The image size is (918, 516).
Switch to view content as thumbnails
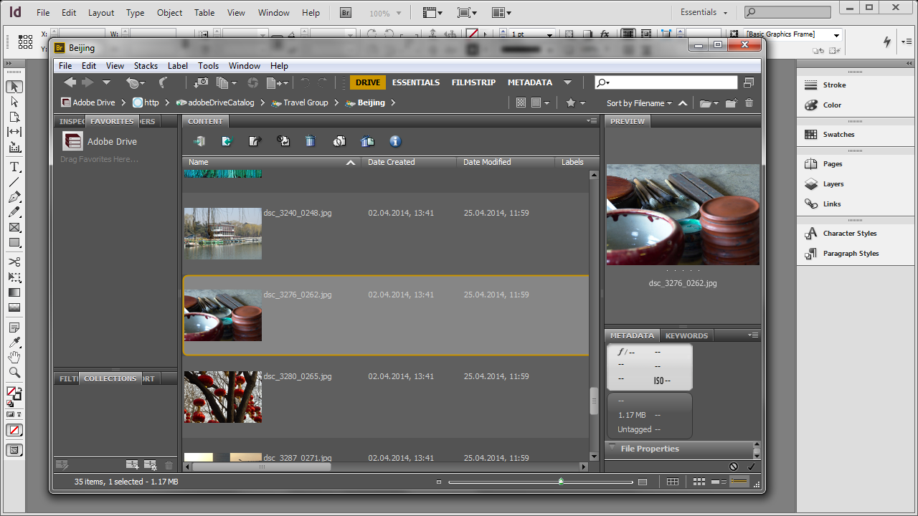pyautogui.click(x=699, y=482)
